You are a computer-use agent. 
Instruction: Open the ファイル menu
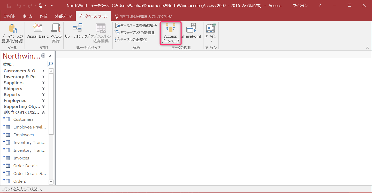point(9,16)
